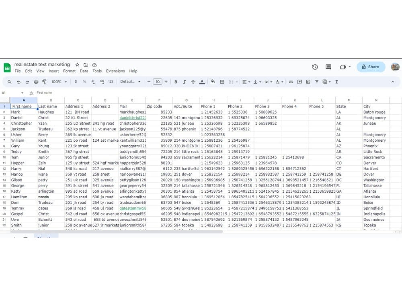Insert a comment from toolbar

(x=299, y=82)
